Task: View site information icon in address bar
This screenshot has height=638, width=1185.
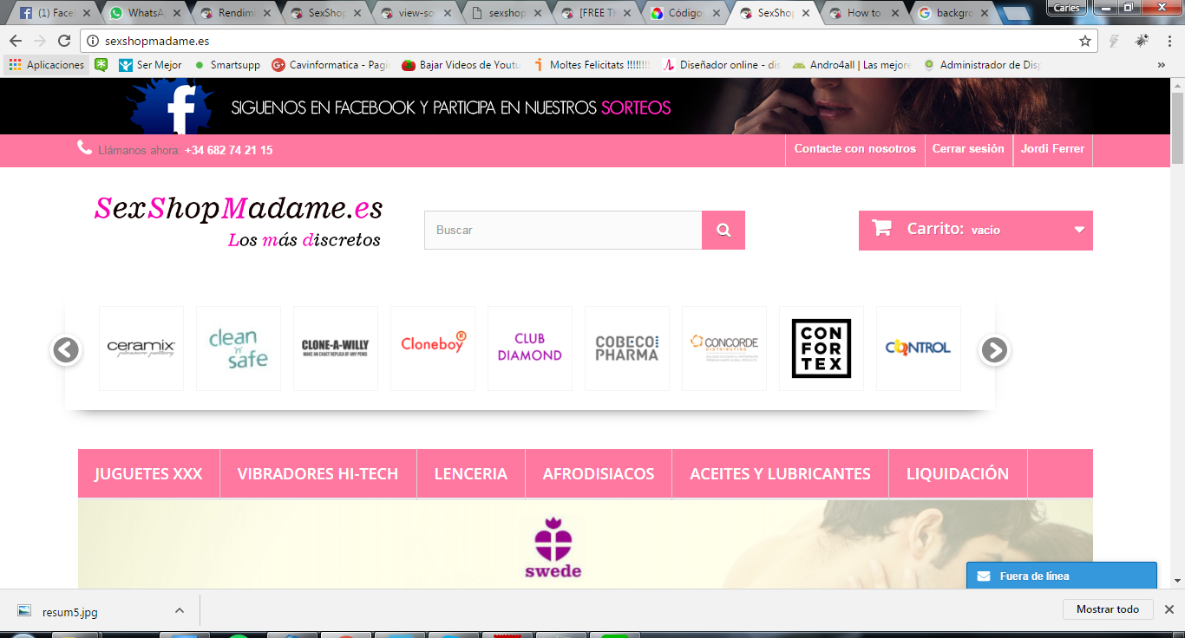Action: coord(94,41)
